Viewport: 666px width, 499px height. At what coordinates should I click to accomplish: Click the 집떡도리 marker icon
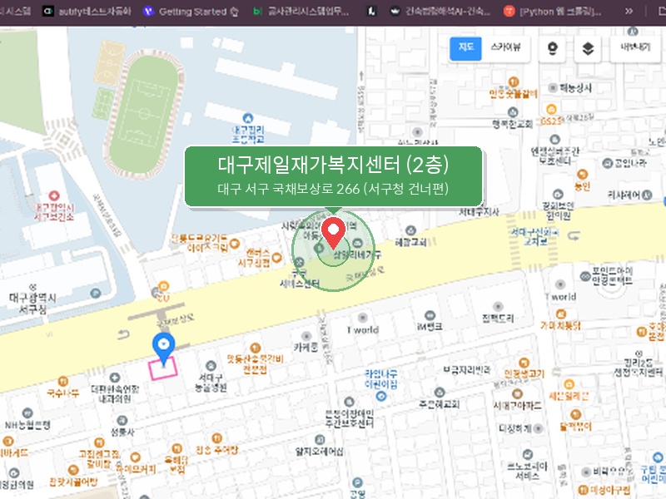[498, 306]
